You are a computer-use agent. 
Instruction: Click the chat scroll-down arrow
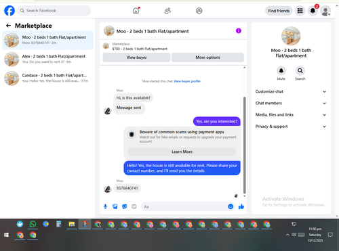pos(244,196)
